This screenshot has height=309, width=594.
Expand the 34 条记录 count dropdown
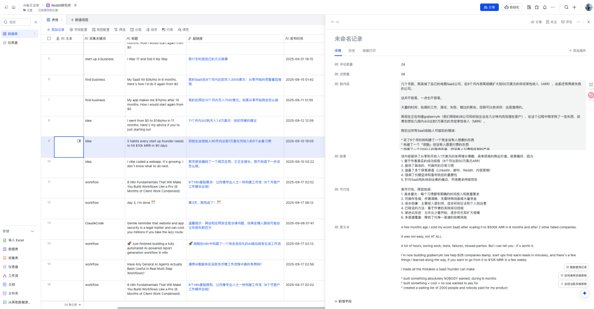point(73,304)
